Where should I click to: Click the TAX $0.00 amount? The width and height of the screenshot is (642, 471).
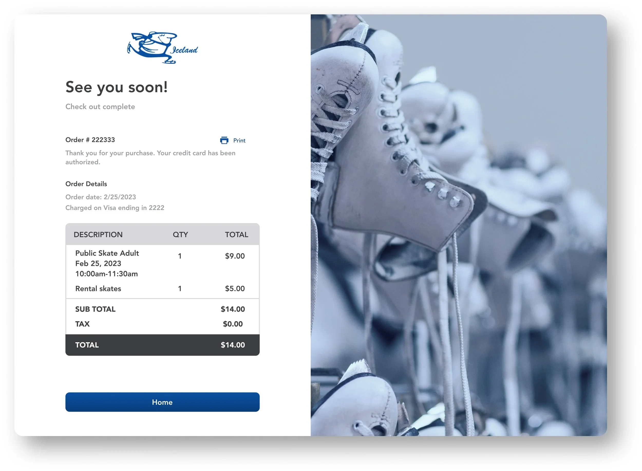232,324
